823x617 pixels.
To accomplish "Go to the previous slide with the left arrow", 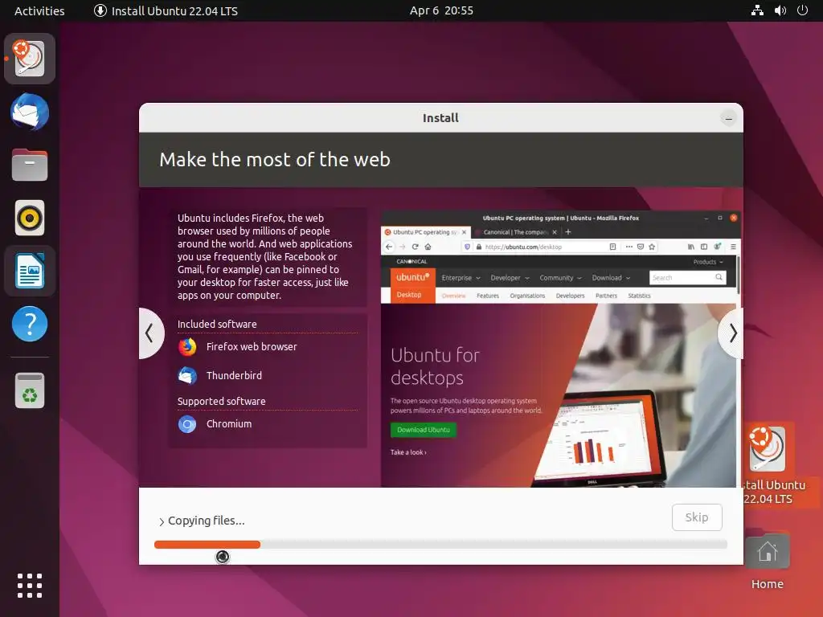I will tap(150, 333).
